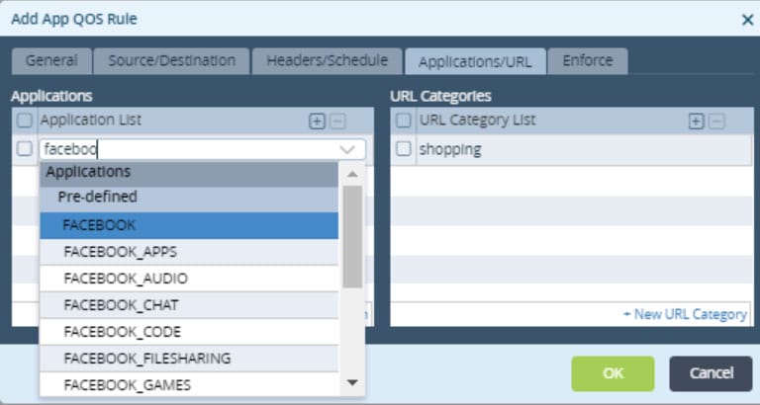Check the box beside the facebook input row
The height and width of the screenshot is (405, 760).
tap(24, 149)
